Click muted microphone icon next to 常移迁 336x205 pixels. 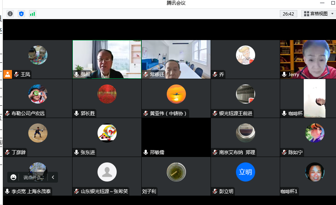coord(146,74)
